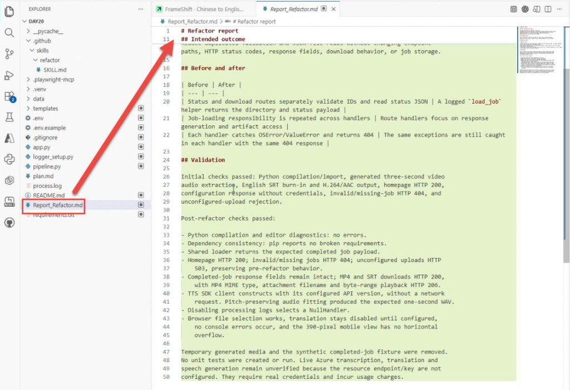Switch to the FrameShift - Chinese to English tab

204,9
